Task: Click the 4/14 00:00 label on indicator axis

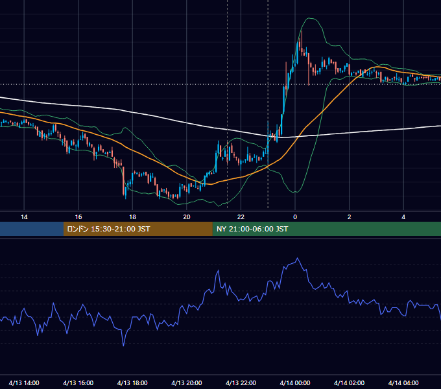Action: pos(295,383)
